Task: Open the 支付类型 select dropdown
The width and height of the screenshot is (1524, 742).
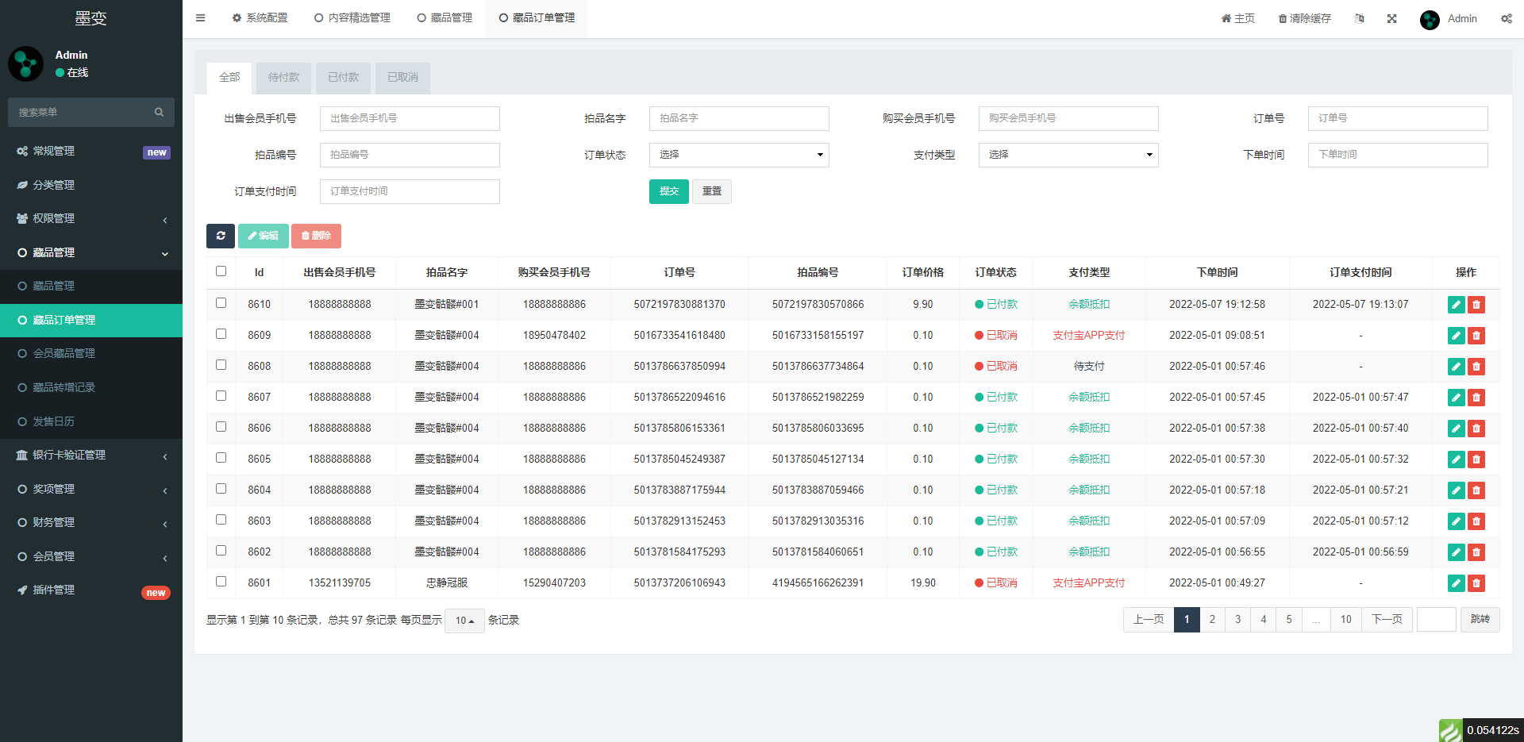Action: click(1068, 155)
